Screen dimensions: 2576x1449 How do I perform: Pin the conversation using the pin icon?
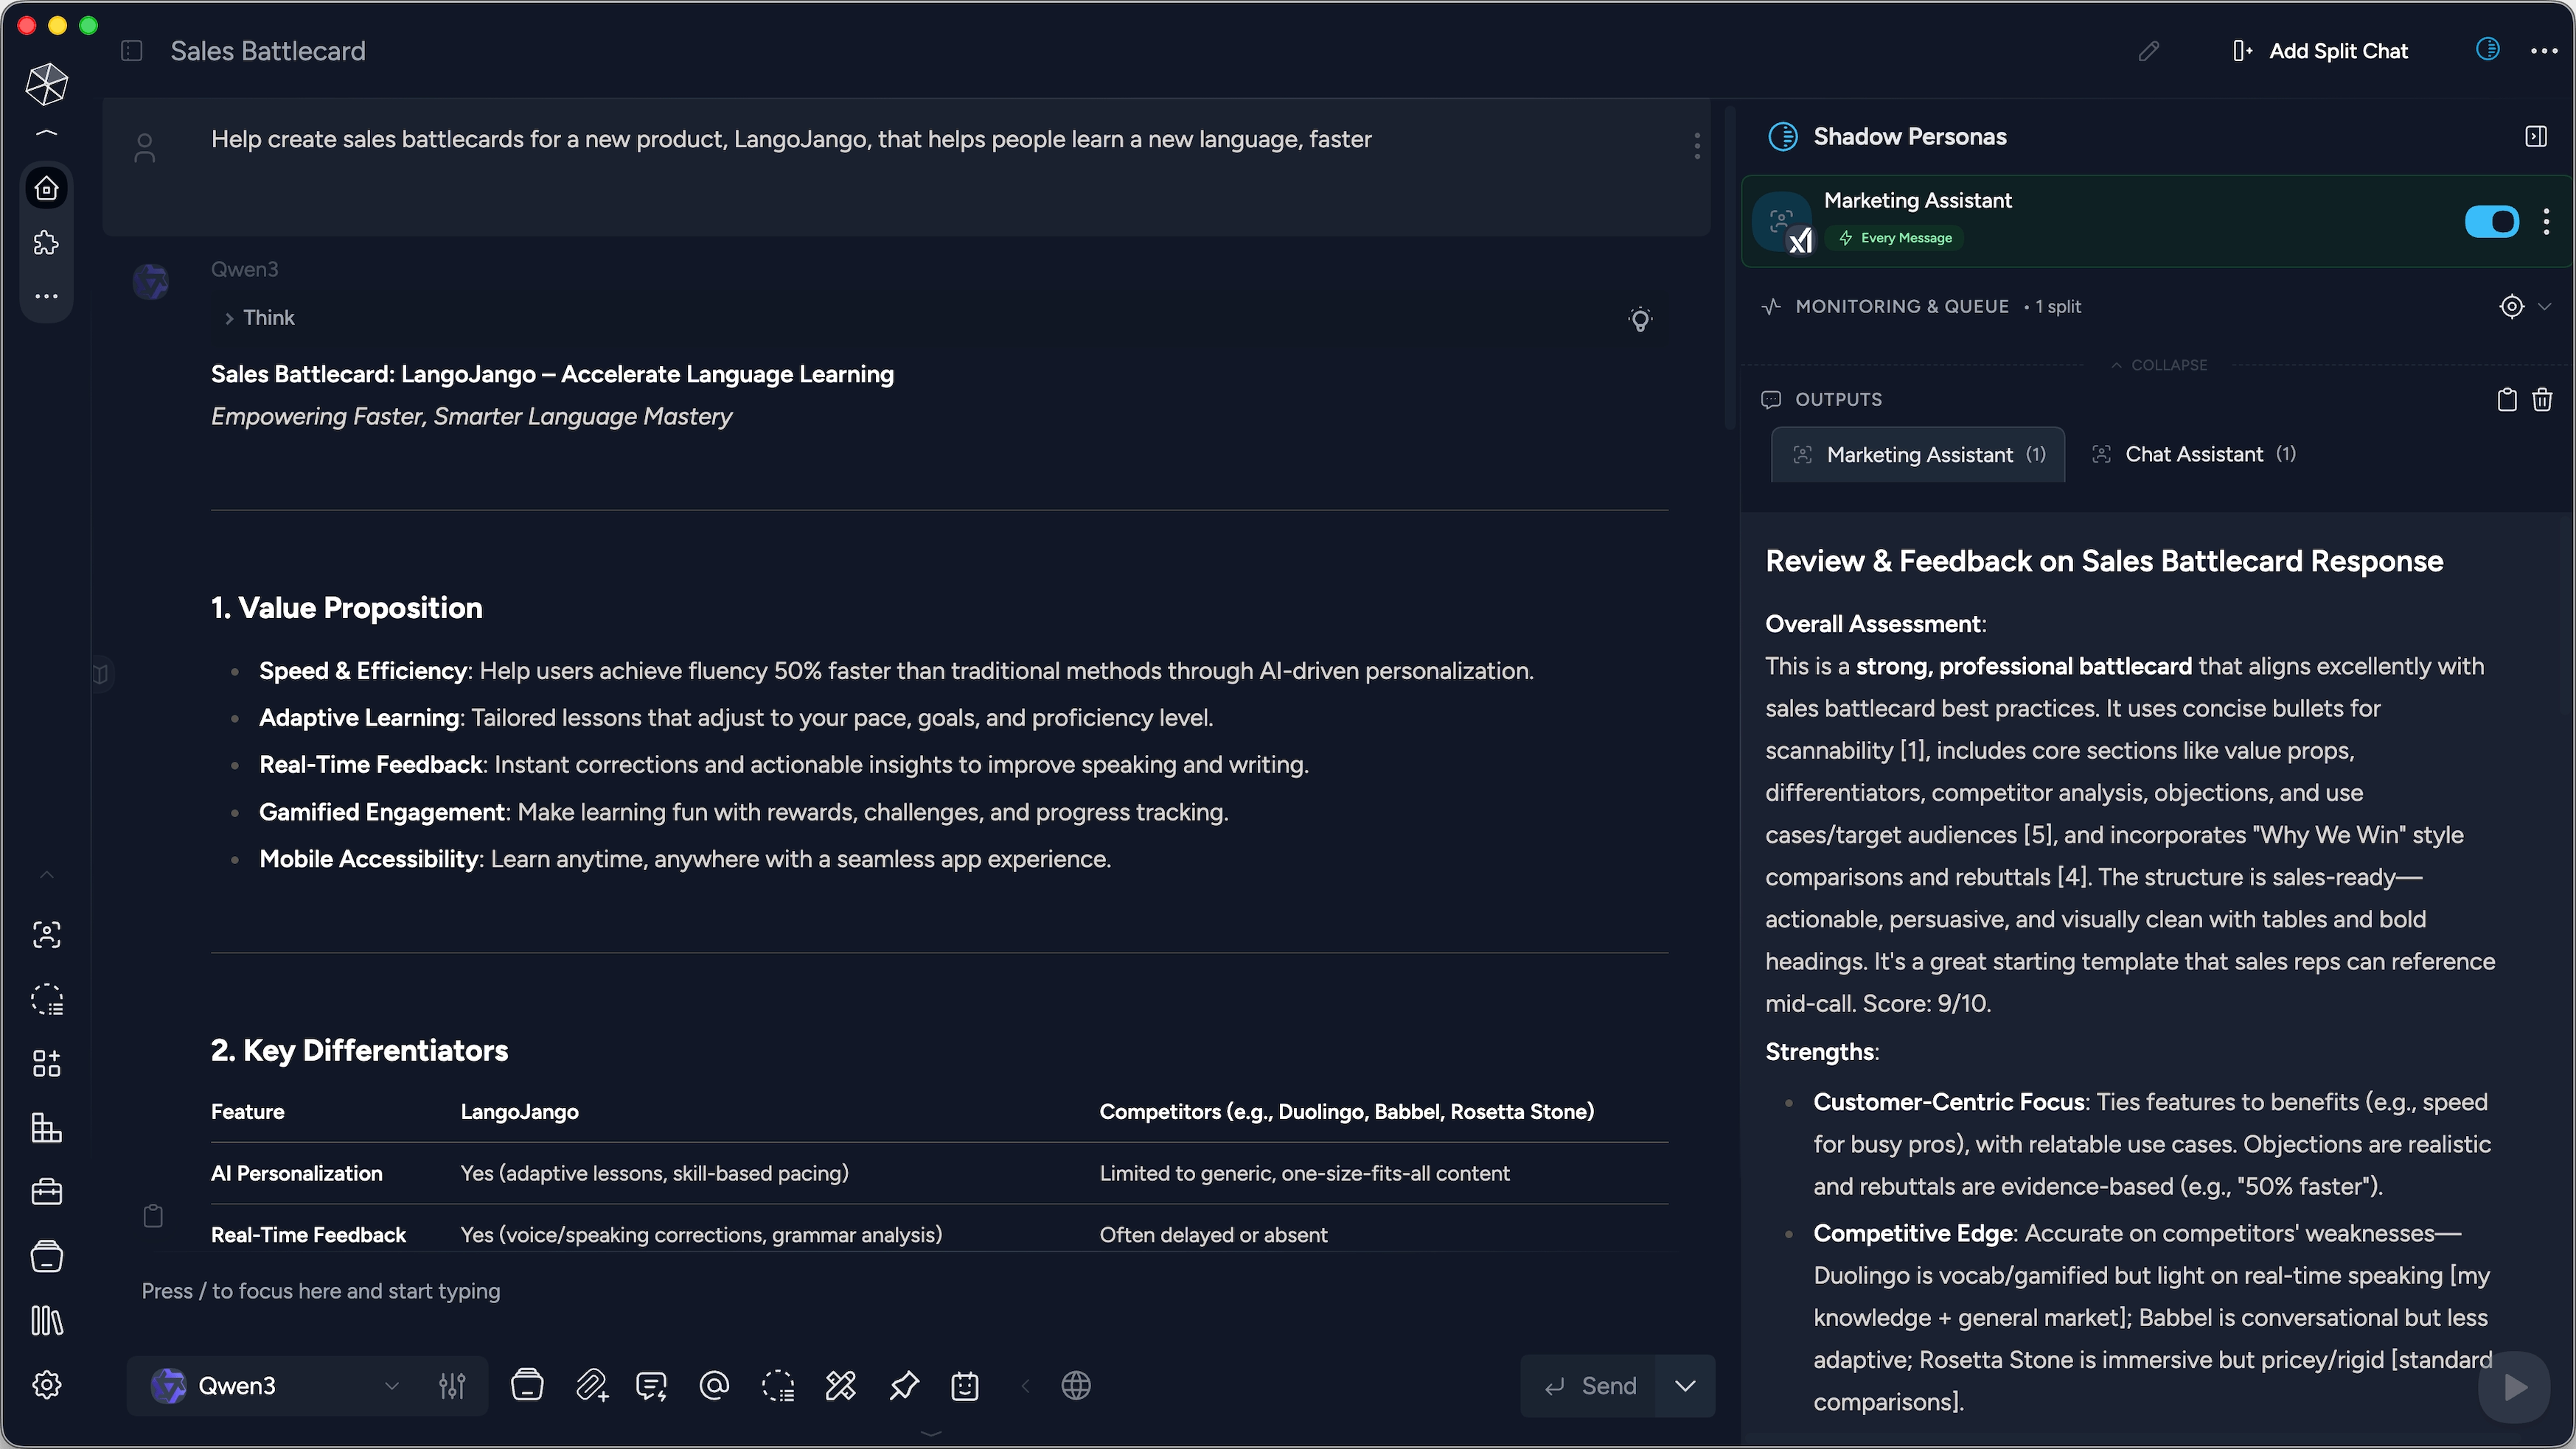click(x=903, y=1386)
